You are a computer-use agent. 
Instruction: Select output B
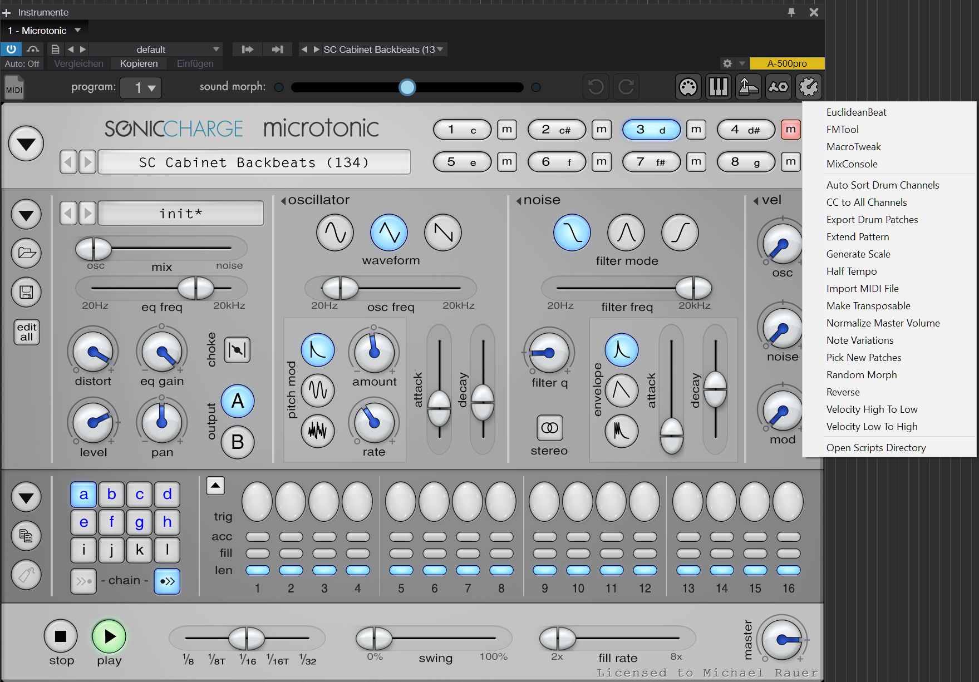(x=238, y=442)
